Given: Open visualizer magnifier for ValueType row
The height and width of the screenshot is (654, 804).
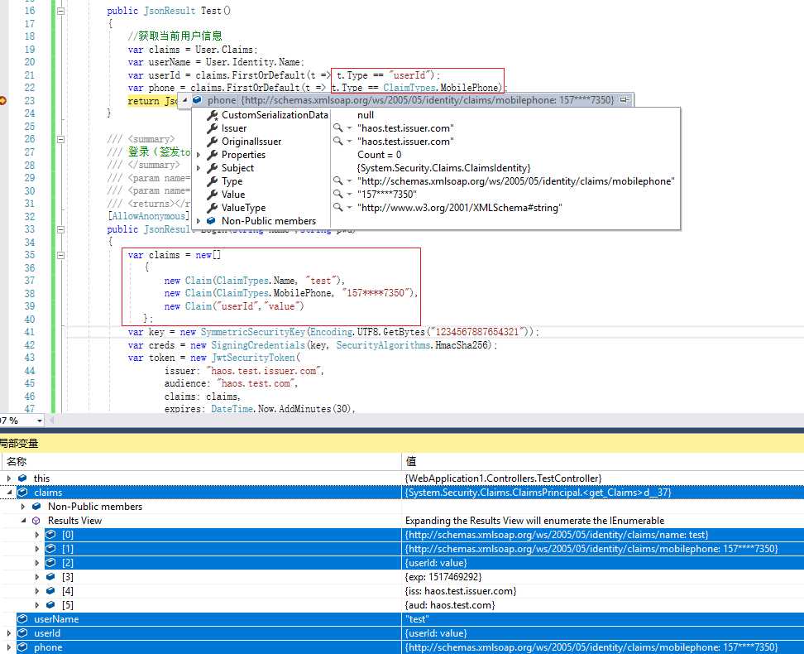Looking at the screenshot, I should click(337, 208).
